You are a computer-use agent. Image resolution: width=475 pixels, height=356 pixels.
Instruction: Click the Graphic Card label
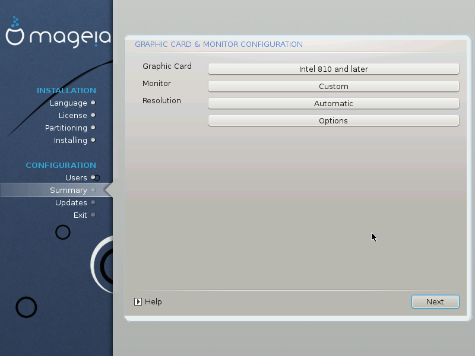[x=167, y=66]
